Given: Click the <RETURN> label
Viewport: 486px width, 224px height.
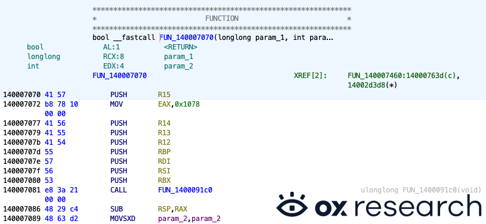Looking at the screenshot, I should click(181, 48).
